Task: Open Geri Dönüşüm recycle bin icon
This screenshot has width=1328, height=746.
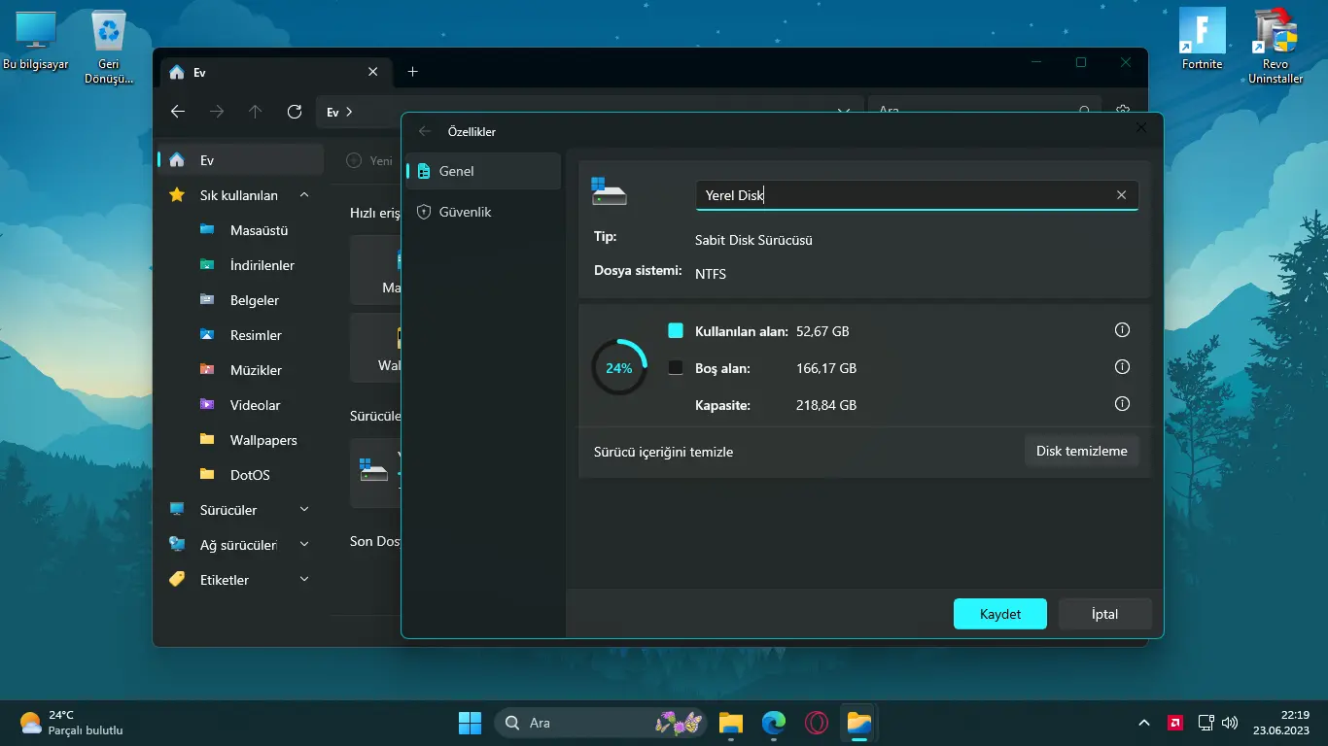Action: click(x=108, y=49)
